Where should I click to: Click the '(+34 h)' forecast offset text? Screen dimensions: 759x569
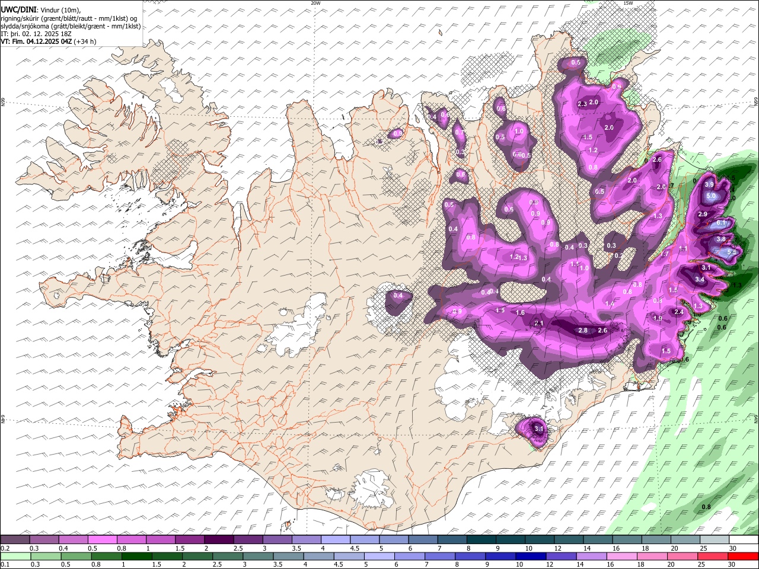pyautogui.click(x=85, y=41)
